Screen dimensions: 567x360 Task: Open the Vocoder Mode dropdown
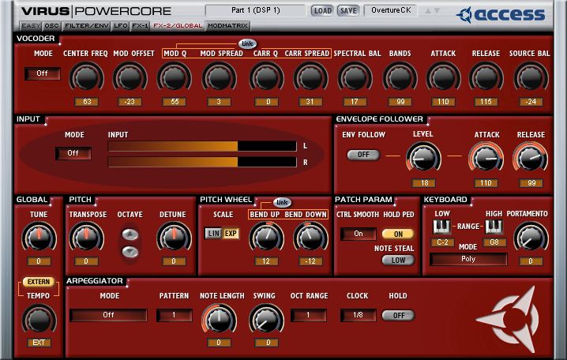pos(42,73)
